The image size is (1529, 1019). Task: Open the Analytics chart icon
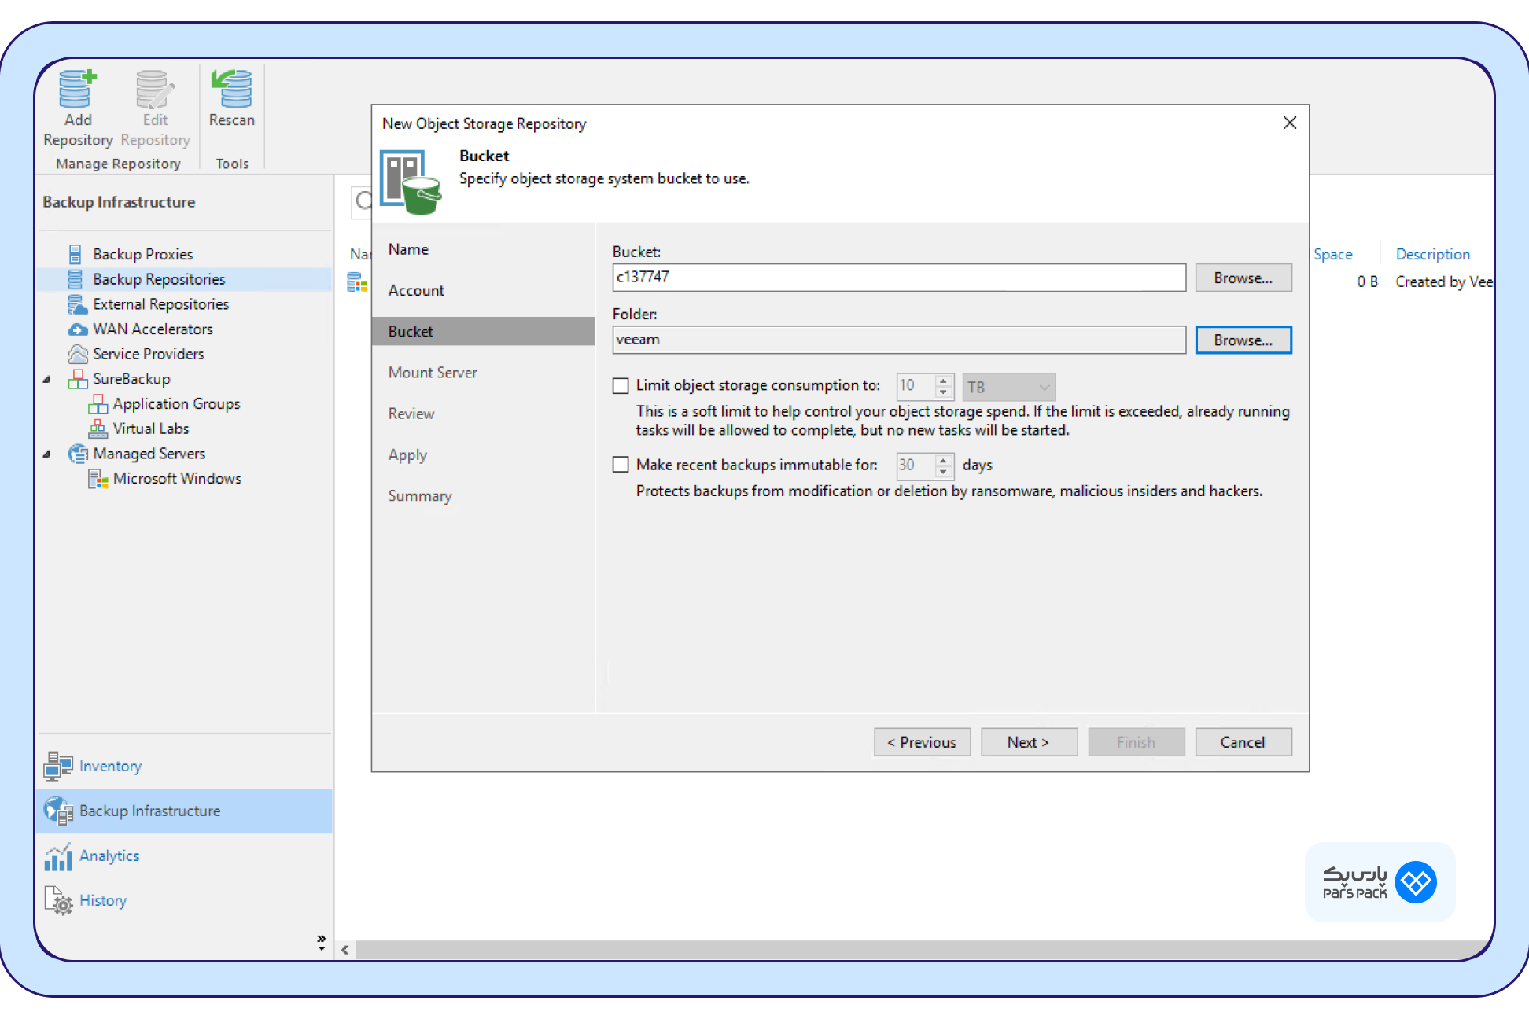click(x=58, y=856)
